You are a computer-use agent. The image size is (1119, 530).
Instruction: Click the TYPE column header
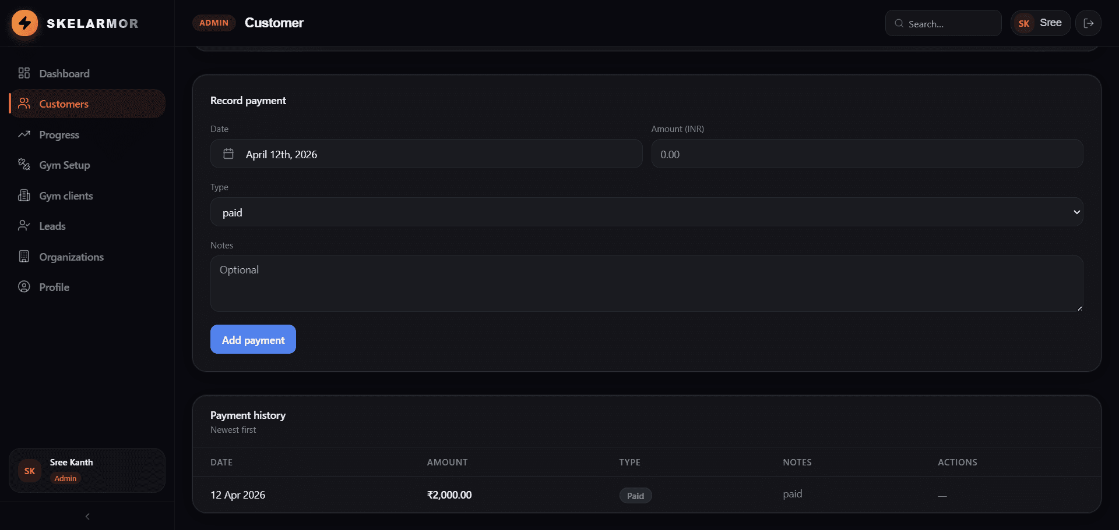(x=629, y=462)
